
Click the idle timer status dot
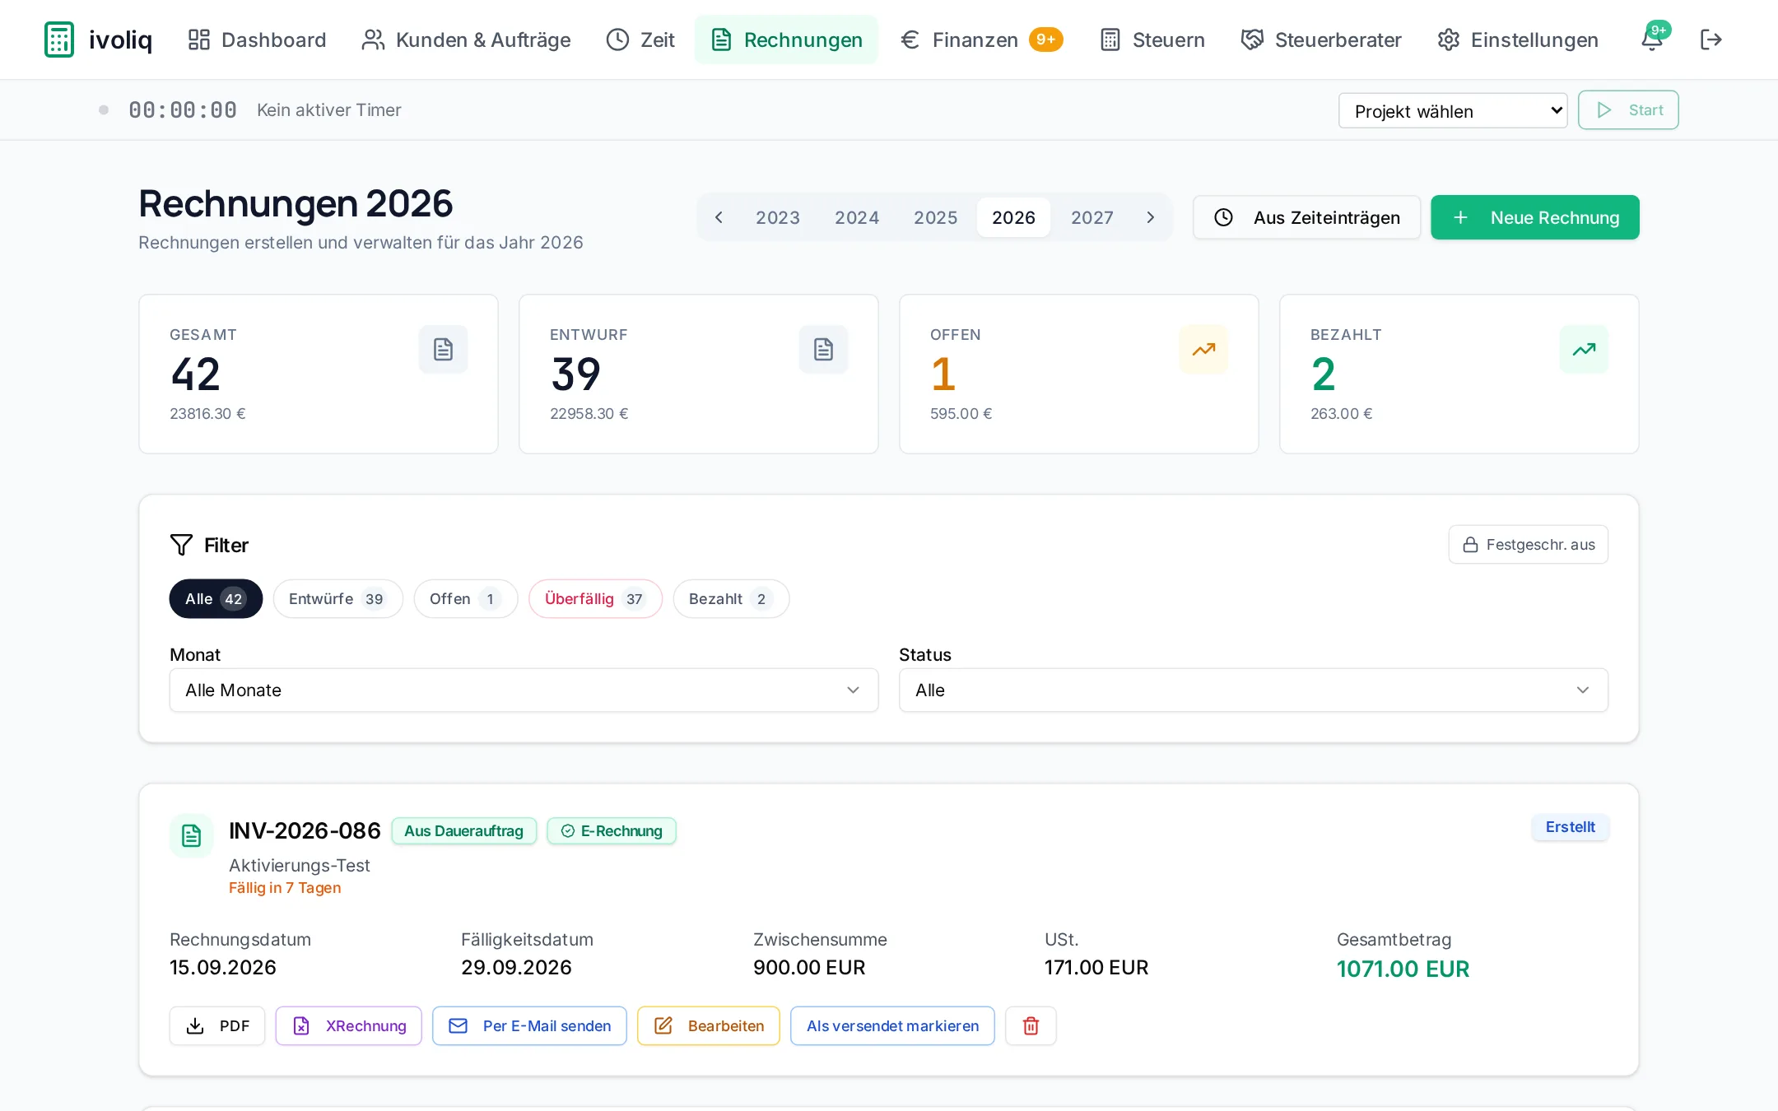[x=104, y=109]
